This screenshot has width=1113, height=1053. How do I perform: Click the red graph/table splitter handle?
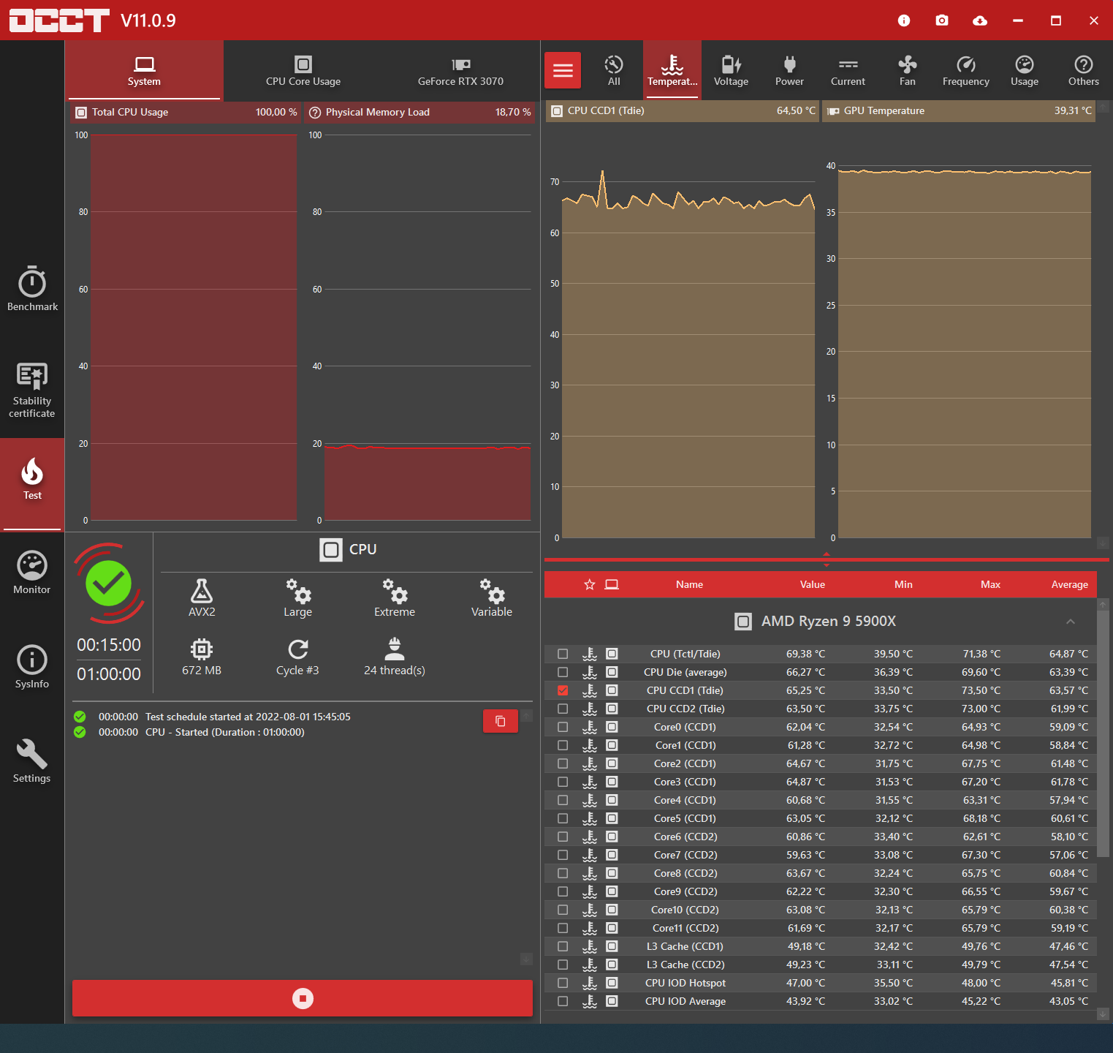(x=827, y=560)
